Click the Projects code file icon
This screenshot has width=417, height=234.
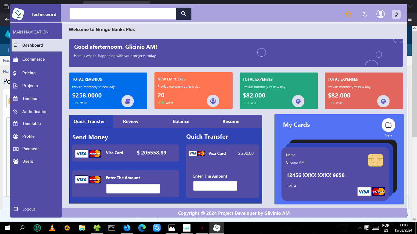point(16,86)
